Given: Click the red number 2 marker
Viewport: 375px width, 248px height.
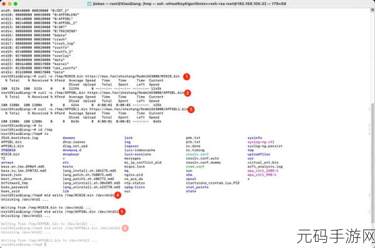Looking at the screenshot, I should (187, 93).
